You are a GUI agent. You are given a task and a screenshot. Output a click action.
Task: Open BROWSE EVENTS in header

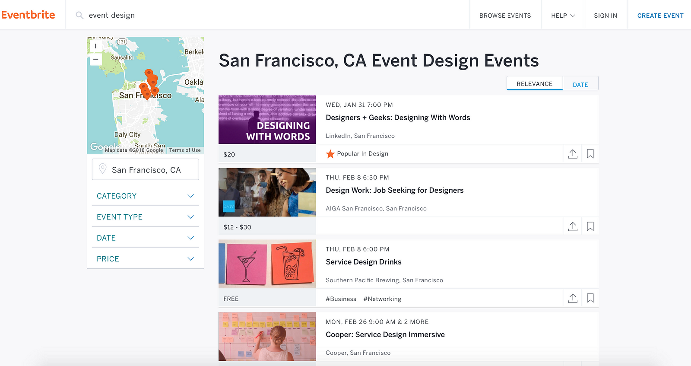coord(505,15)
